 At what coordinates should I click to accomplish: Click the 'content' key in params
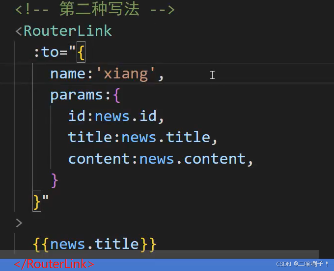[x=99, y=159]
